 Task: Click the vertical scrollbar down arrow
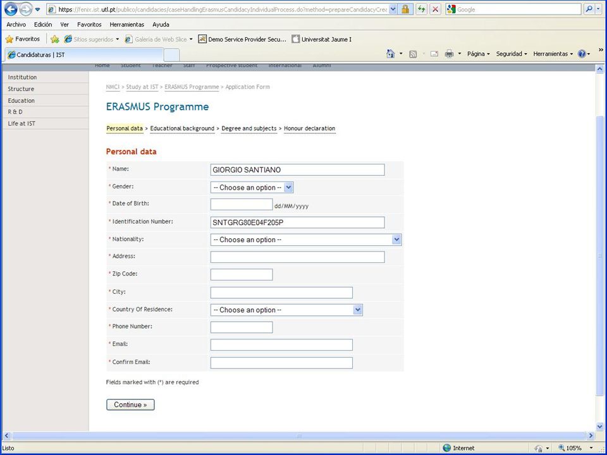(599, 427)
